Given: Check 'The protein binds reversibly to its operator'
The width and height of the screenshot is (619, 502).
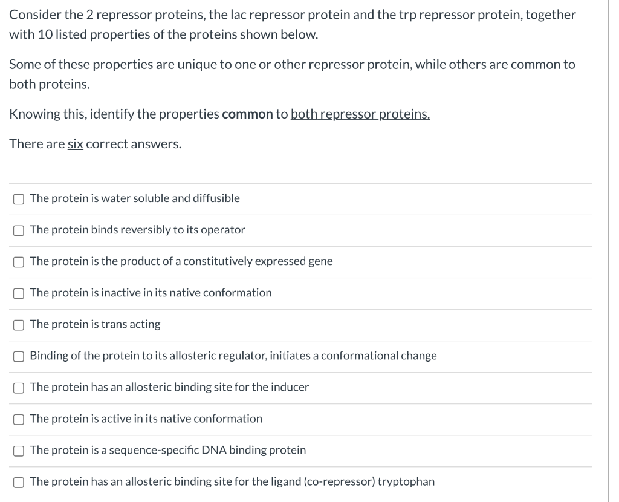Looking at the screenshot, I should click(18, 230).
